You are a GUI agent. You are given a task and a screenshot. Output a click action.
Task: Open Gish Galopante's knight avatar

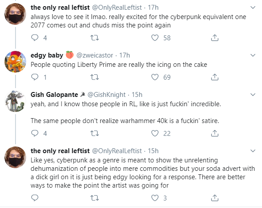15,101
